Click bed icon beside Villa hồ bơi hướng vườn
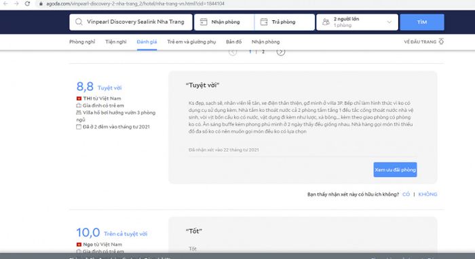475x259 pixels. pos(79,113)
